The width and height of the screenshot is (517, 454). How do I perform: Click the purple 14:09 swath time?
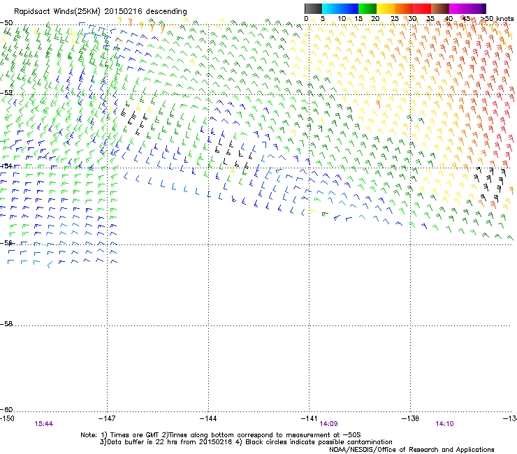[328, 424]
